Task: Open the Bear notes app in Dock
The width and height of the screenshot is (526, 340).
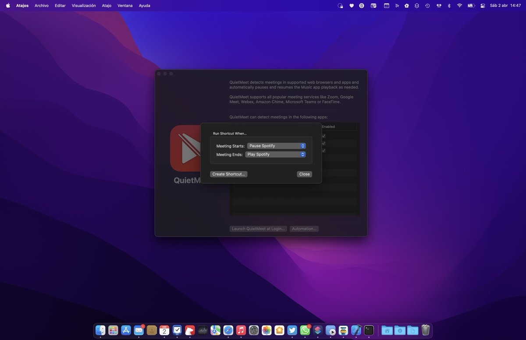Action: pos(190,330)
